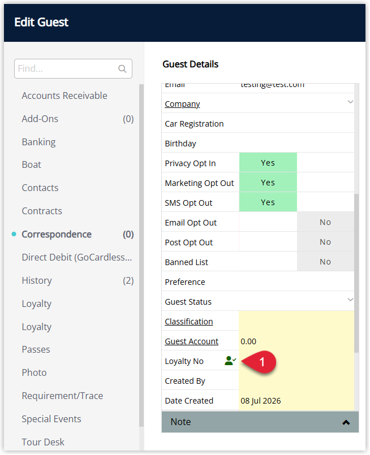370x455 pixels.
Task: Open the Guest Status dropdown arrow
Action: click(350, 300)
